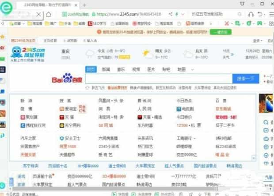Select the 图片 search tab

pyautogui.click(x=151, y=69)
